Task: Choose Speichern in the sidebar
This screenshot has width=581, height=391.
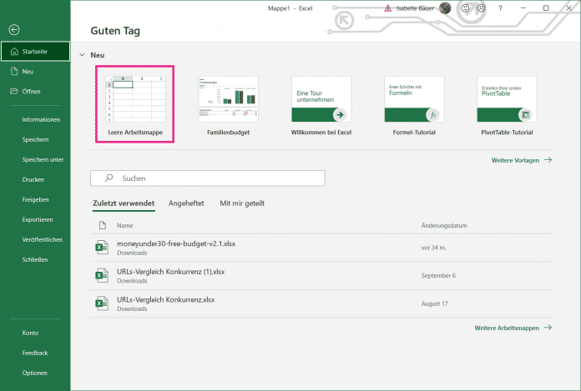Action: click(35, 139)
